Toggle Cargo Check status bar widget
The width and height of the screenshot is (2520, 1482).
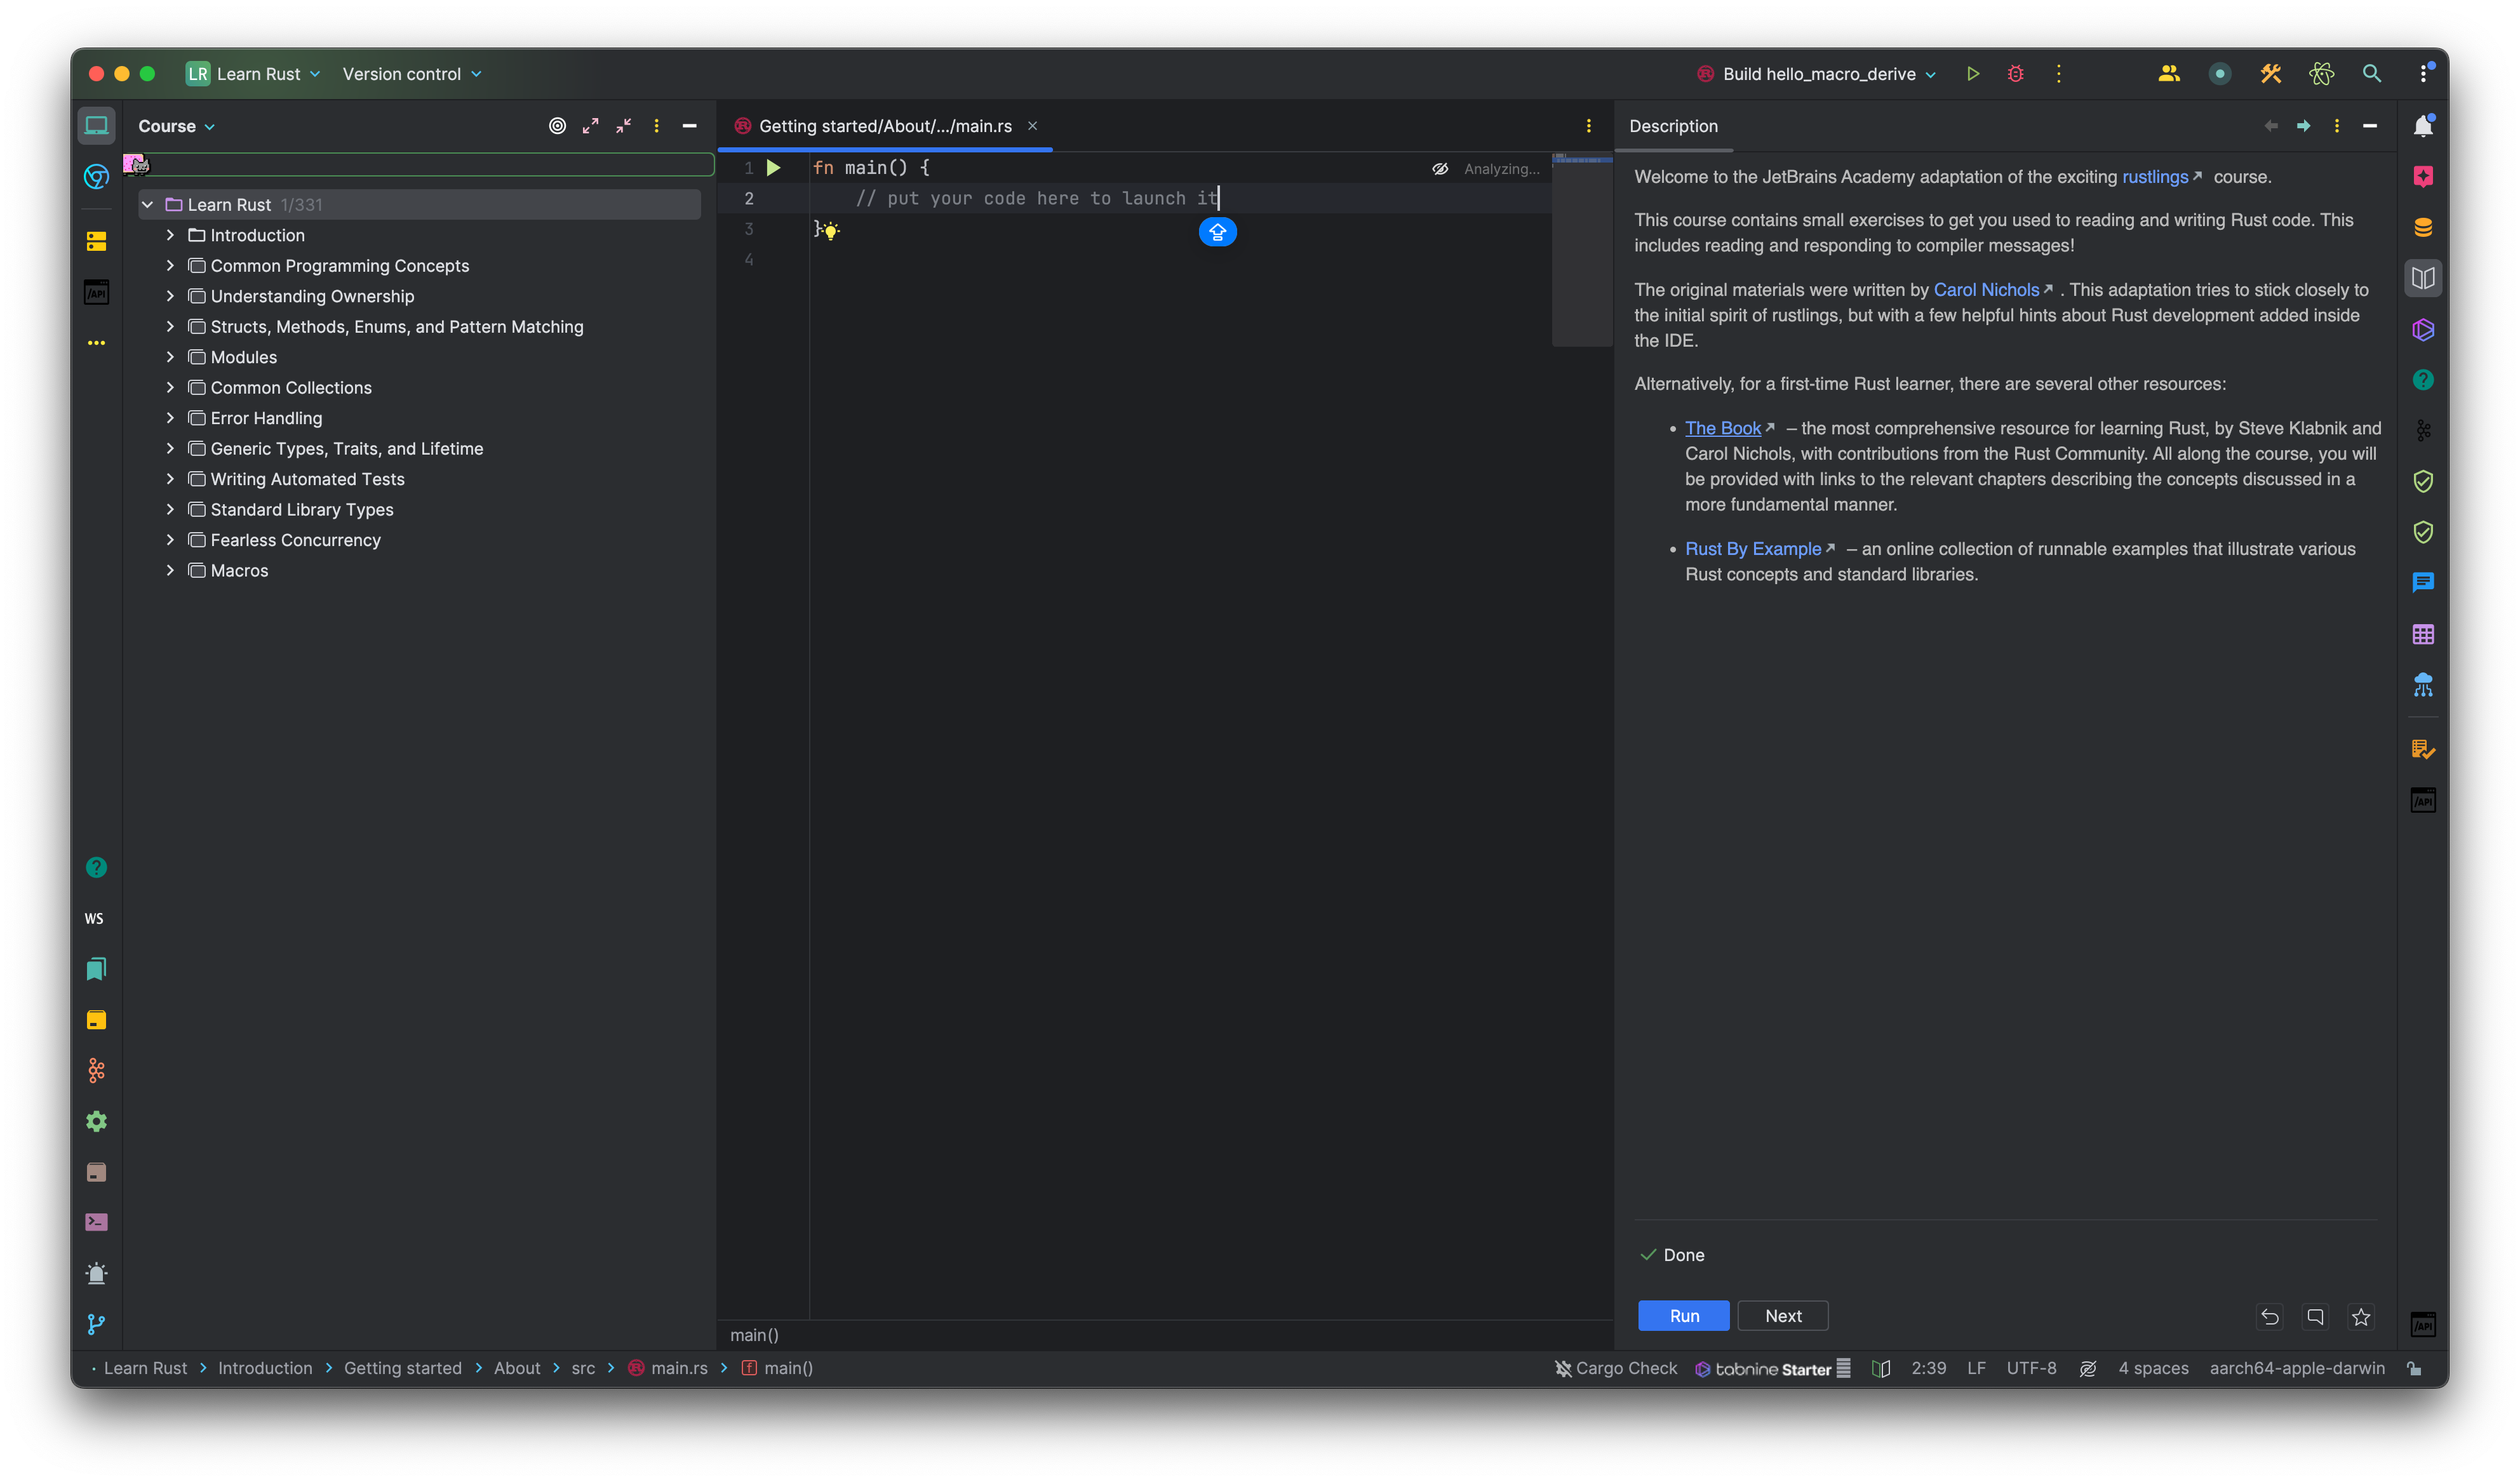pos(1615,1368)
